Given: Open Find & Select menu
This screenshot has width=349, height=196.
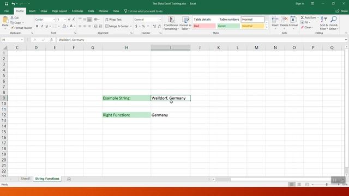Looking at the screenshot, I should (333, 23).
